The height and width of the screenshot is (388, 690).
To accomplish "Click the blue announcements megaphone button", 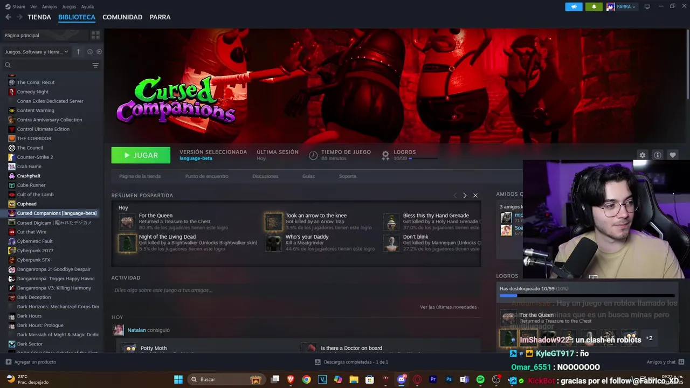I will tap(574, 6).
